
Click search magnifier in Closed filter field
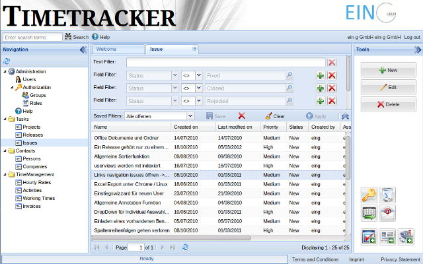pos(289,88)
